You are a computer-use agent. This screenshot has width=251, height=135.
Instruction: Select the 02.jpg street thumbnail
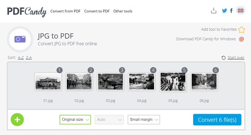click(x=79, y=82)
